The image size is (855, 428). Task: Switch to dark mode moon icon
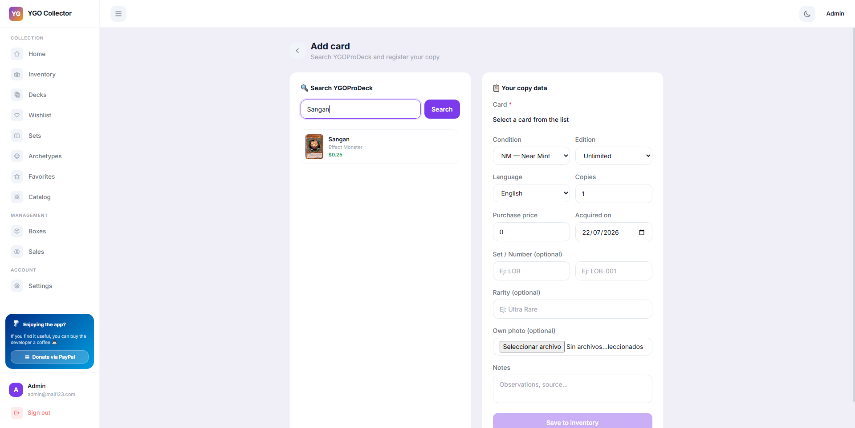807,14
